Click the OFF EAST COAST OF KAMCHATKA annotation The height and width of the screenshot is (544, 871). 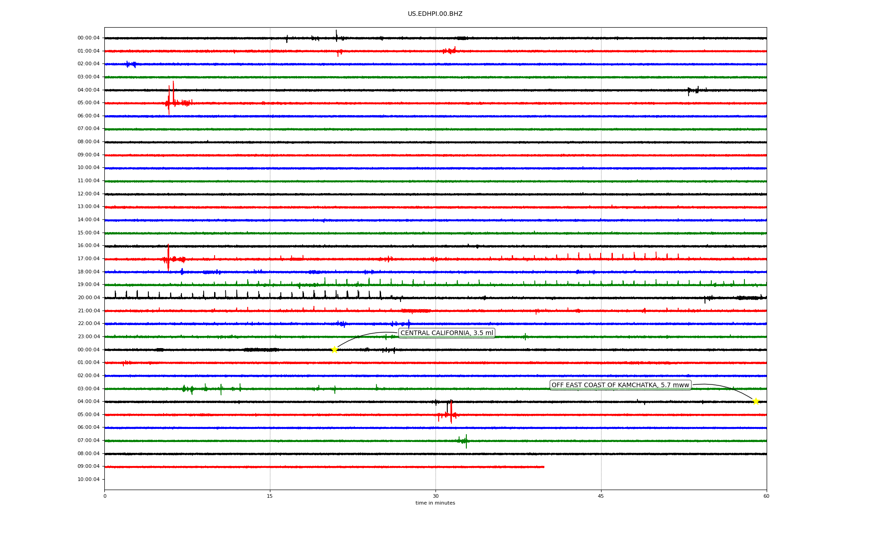(x=620, y=385)
